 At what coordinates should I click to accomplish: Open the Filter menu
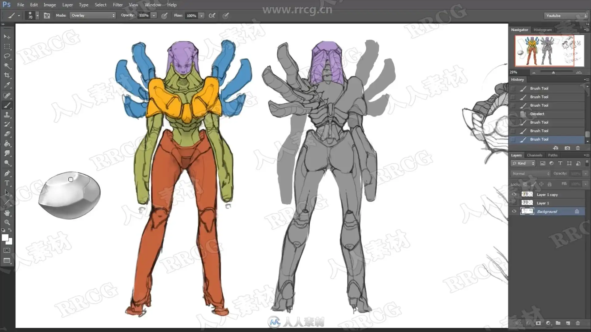(118, 5)
